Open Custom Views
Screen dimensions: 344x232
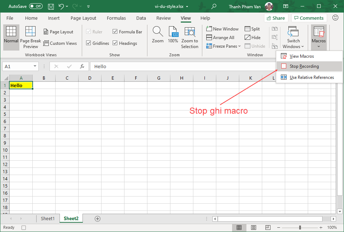60,43
